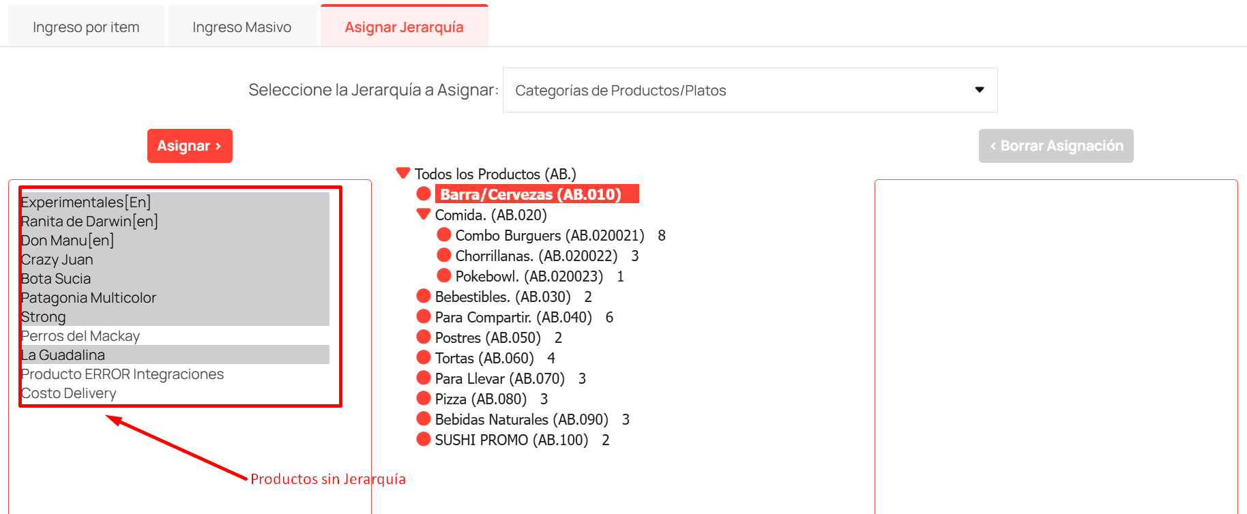1247x514 pixels.
Task: Open the Categorías de Productos/Platos dropdown
Action: coord(750,90)
